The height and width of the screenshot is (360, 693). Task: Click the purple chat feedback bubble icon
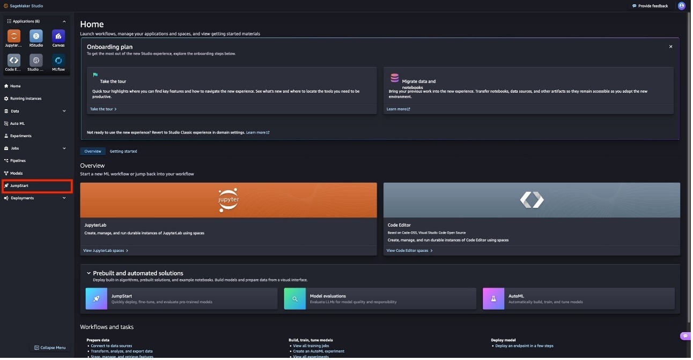pos(685,336)
